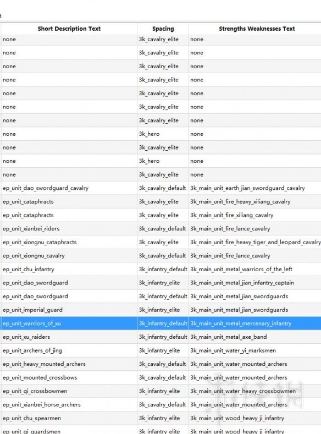The height and width of the screenshot is (434, 321).
Task: Select the ep_unit_dao_swordguard_cavalry cell
Action: tap(69, 188)
